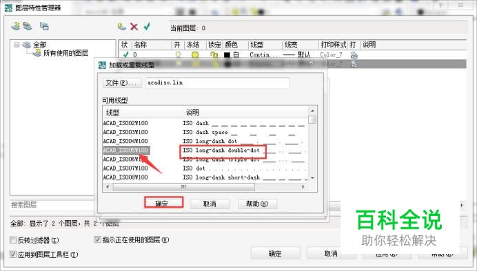This screenshot has height=271, width=477.
Task: Click the New Property Filter icon
Action: (16, 26)
